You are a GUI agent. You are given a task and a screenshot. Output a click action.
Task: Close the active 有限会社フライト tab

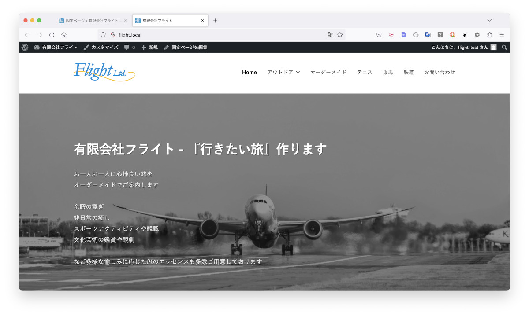[202, 21]
